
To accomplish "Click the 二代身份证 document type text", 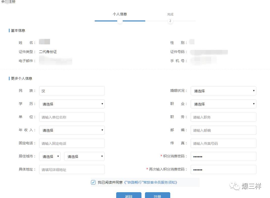I will 48,52.
